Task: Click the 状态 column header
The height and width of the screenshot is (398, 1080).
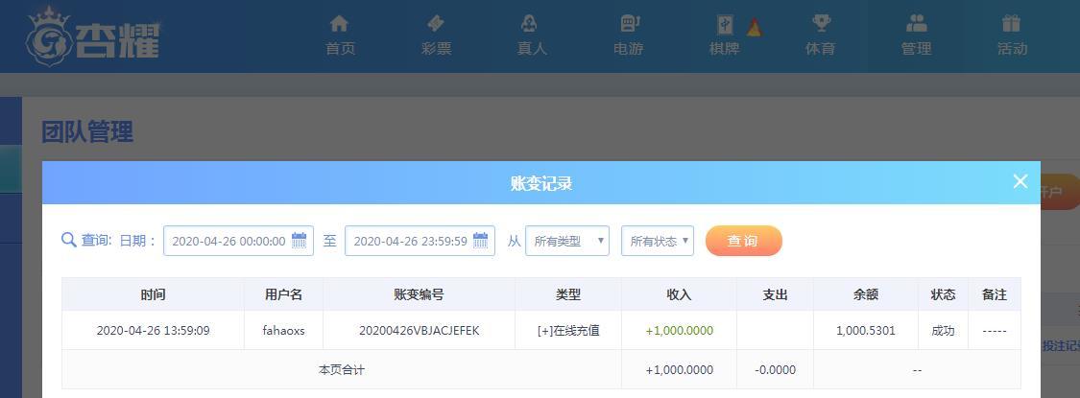Action: pyautogui.click(x=943, y=294)
